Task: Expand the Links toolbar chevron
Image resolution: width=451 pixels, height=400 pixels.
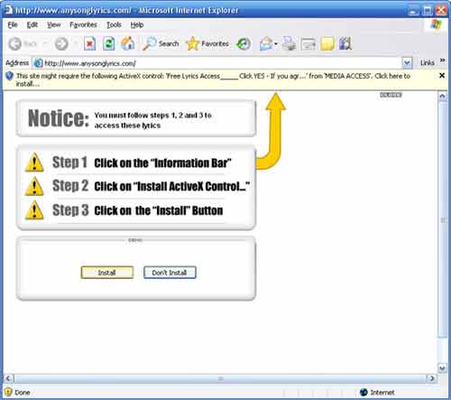Action: click(442, 60)
